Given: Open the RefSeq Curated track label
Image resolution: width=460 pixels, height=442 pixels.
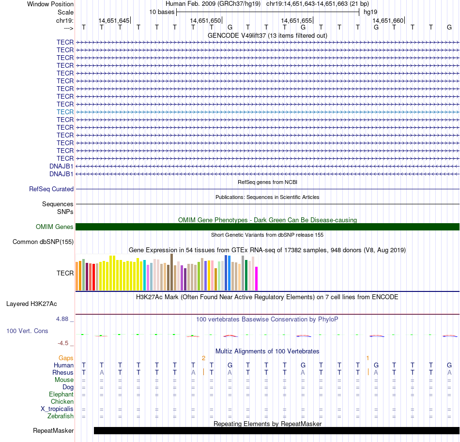Looking at the screenshot, I should point(51,189).
